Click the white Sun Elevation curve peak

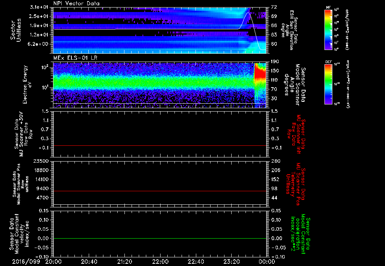pos(248,12)
